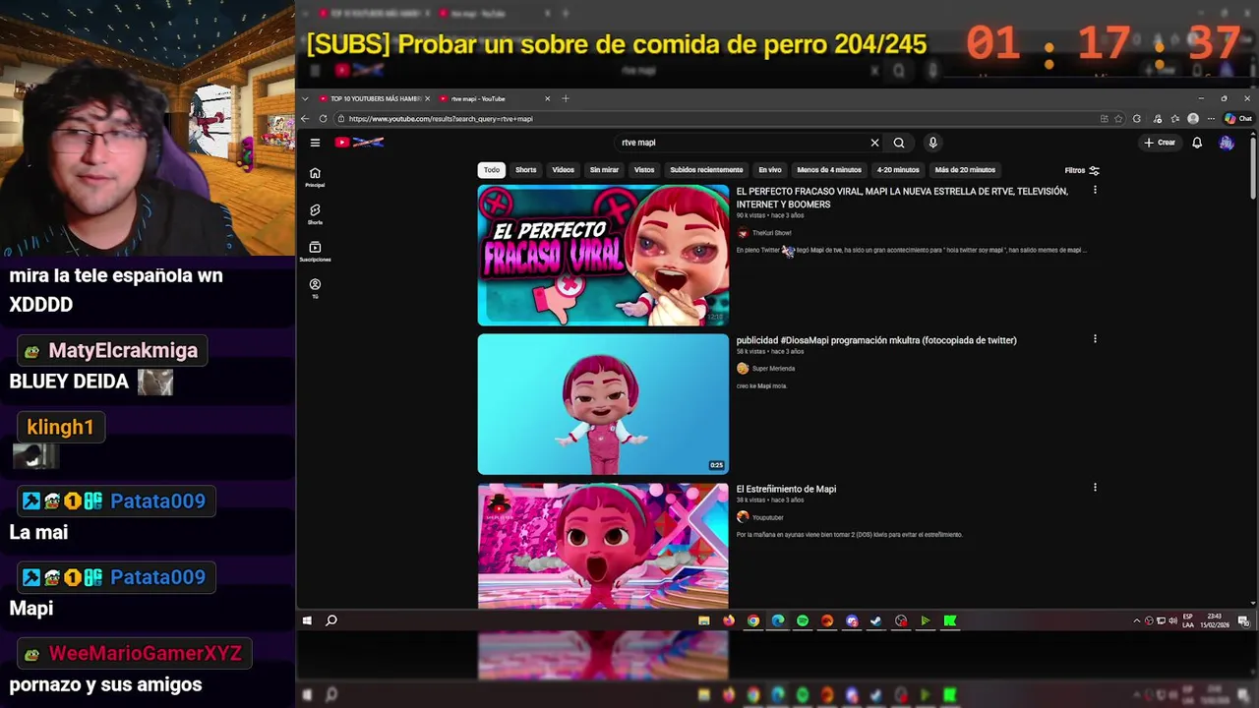Viewport: 1259px width, 708px height.
Task: Open the Crear dropdown button
Action: 1160,143
